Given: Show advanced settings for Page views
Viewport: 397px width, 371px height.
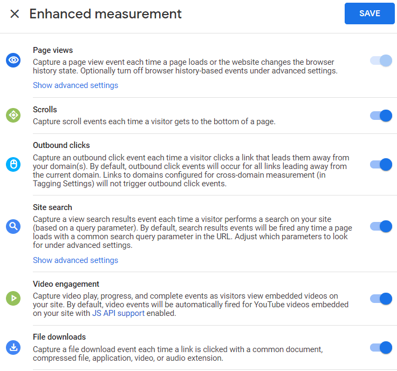Looking at the screenshot, I should [x=76, y=85].
